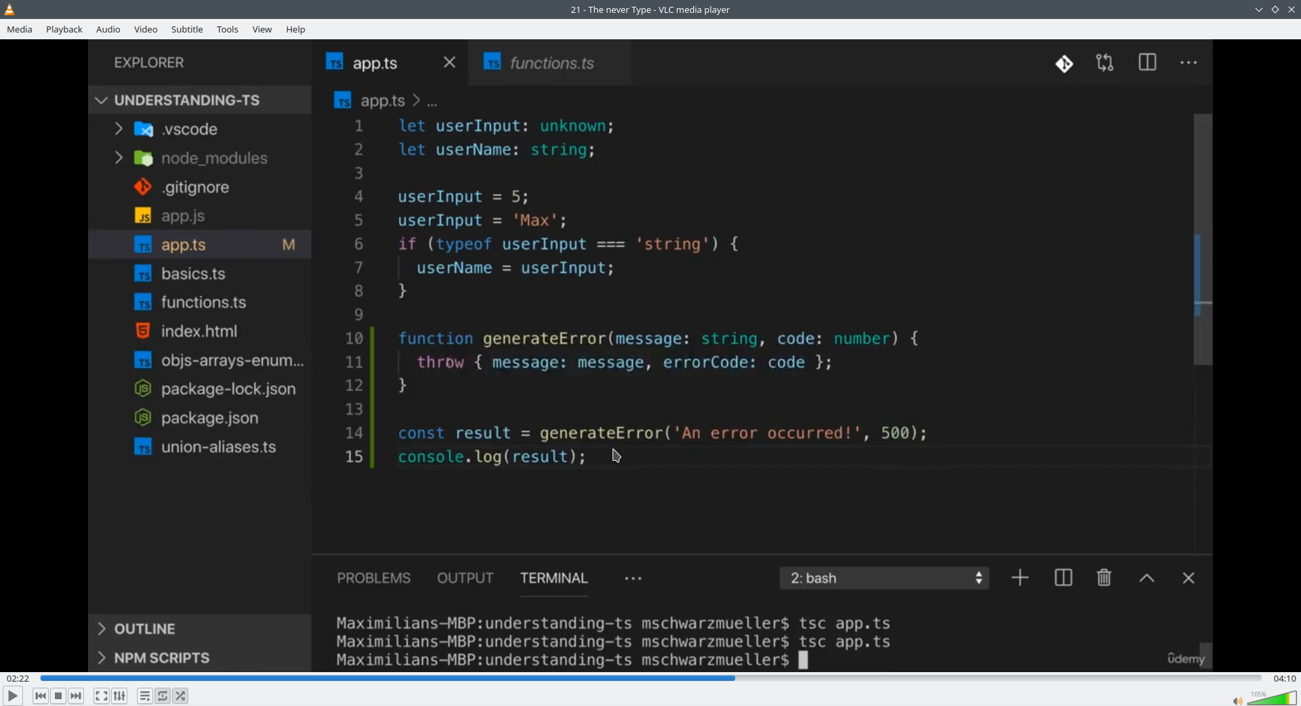Click the source control diamond icon

tap(1065, 64)
